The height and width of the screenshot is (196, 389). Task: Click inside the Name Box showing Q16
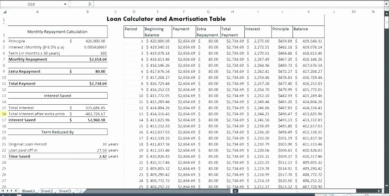coord(31,4)
